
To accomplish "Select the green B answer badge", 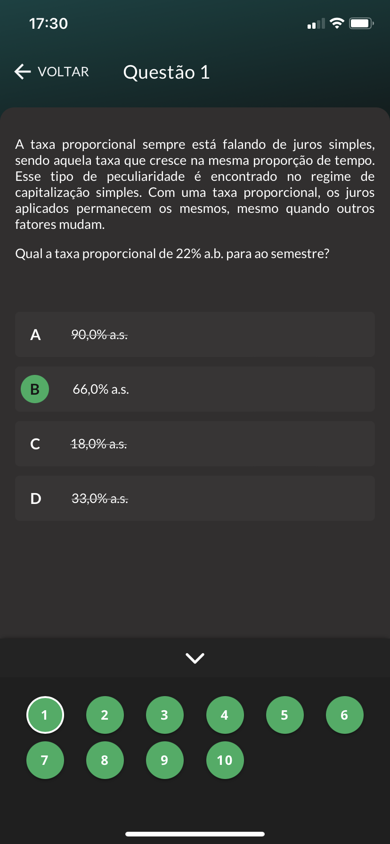I will point(35,389).
